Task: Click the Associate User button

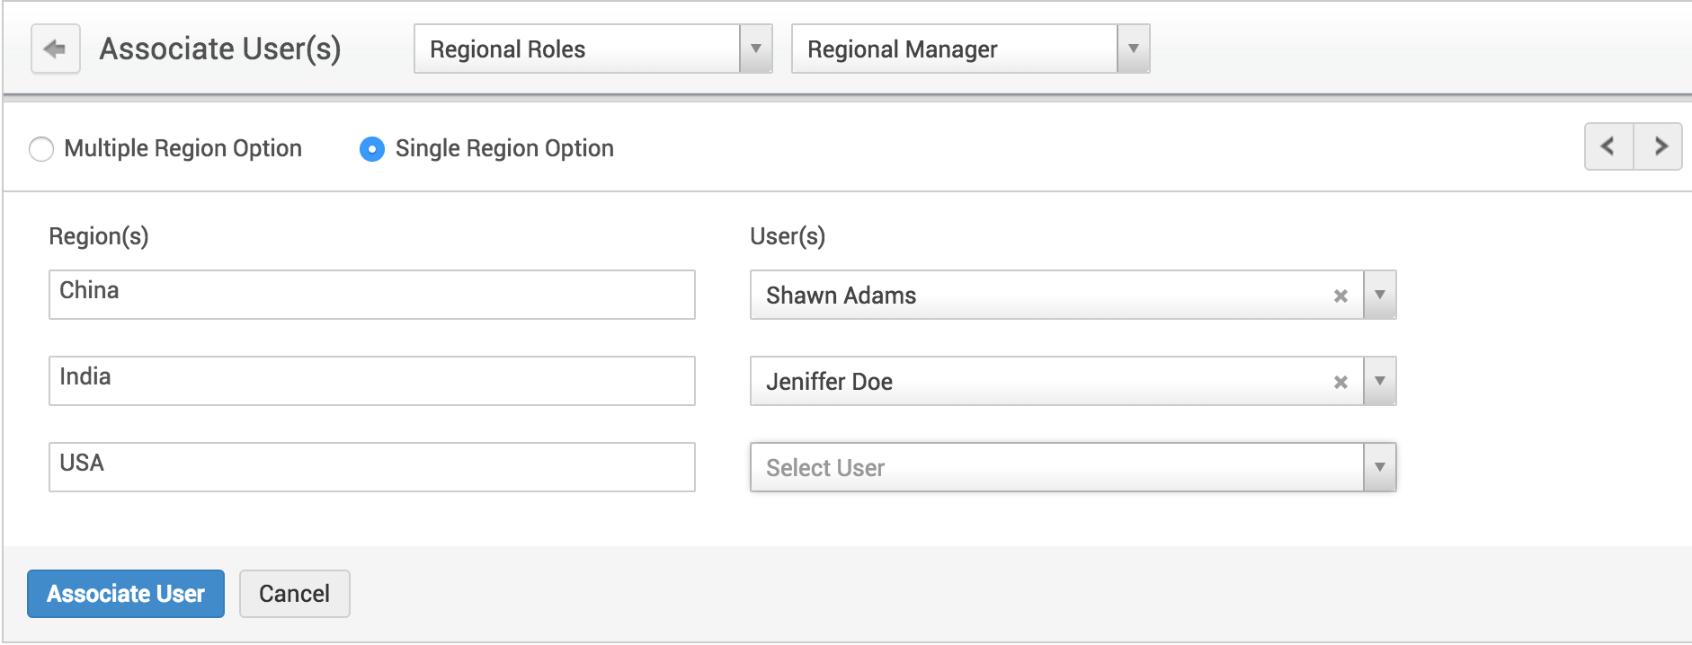Action: [x=126, y=594]
